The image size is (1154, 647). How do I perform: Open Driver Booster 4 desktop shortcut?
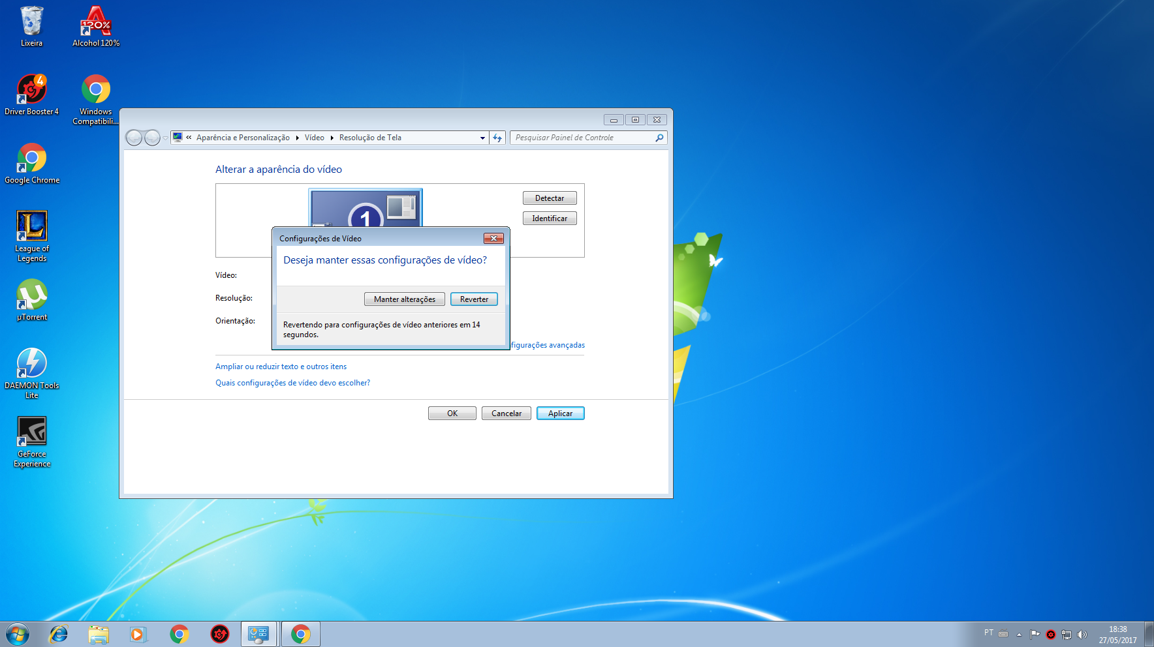pyautogui.click(x=31, y=95)
